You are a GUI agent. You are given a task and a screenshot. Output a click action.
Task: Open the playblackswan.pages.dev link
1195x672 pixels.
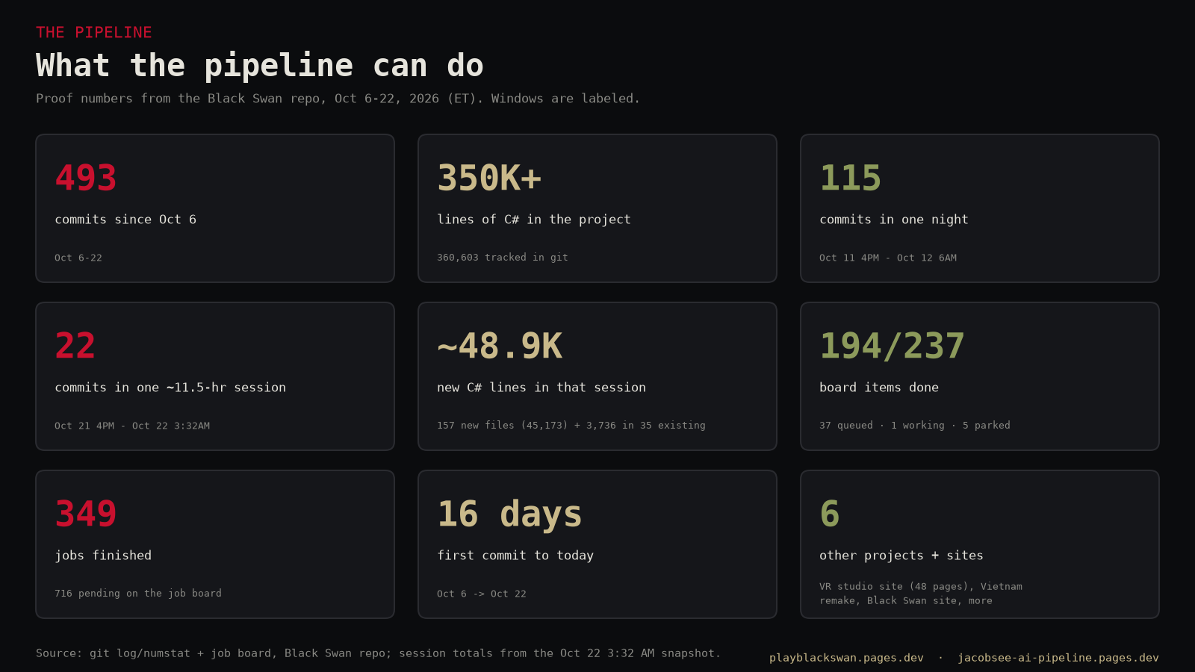click(x=846, y=658)
